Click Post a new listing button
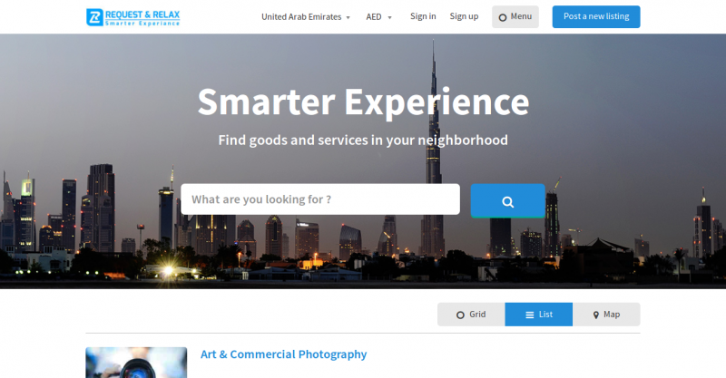Screen dimensions: 726x378 tap(596, 16)
